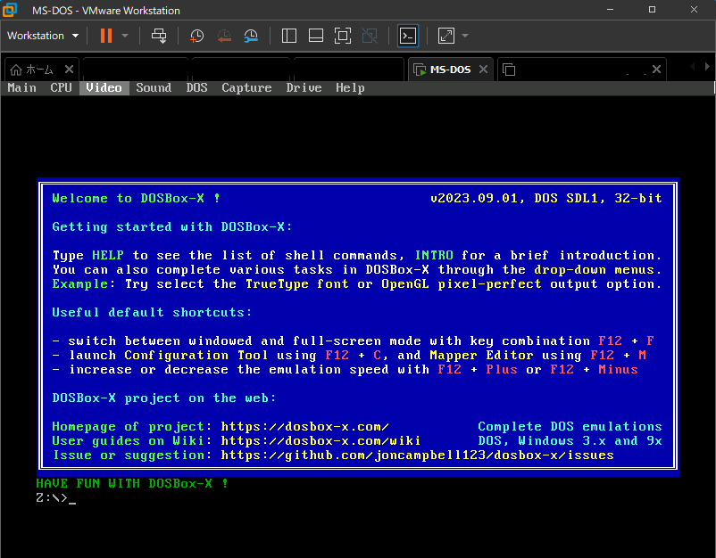716x558 pixels.
Task: Toggle the library panel visibility
Action: pos(288,36)
